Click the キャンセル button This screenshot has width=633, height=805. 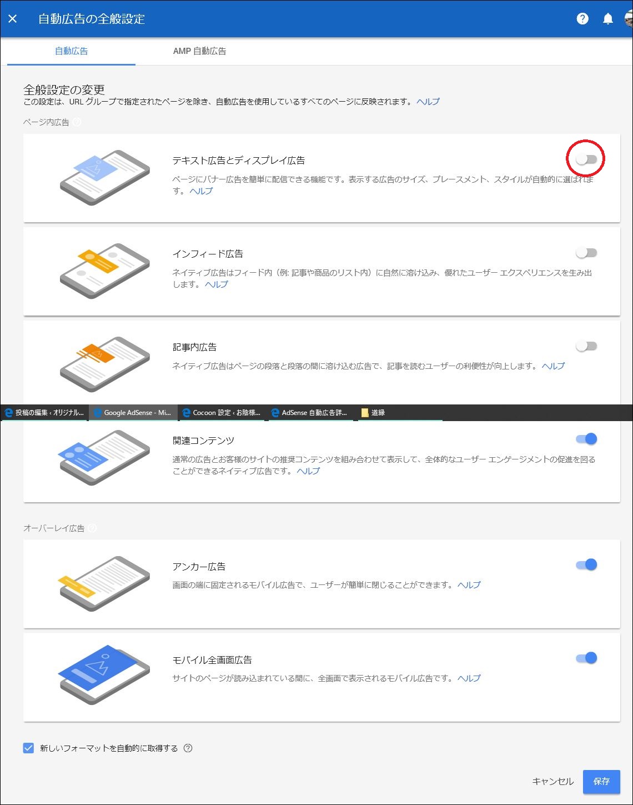click(552, 782)
